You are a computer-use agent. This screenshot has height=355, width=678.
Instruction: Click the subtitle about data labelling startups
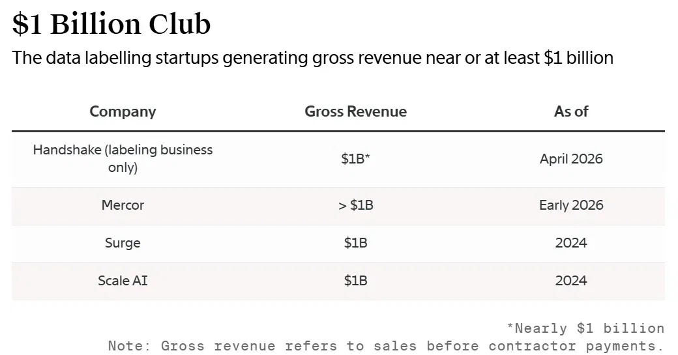click(313, 58)
